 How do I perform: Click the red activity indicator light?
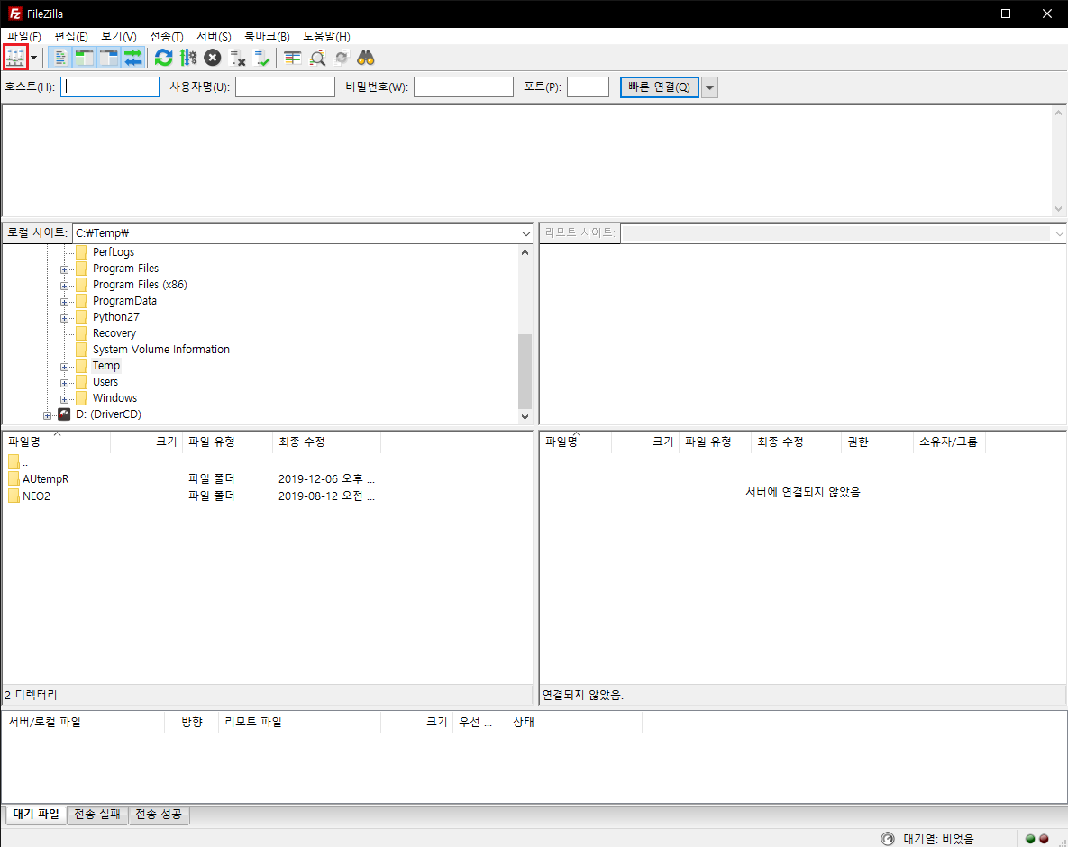pos(1045,839)
